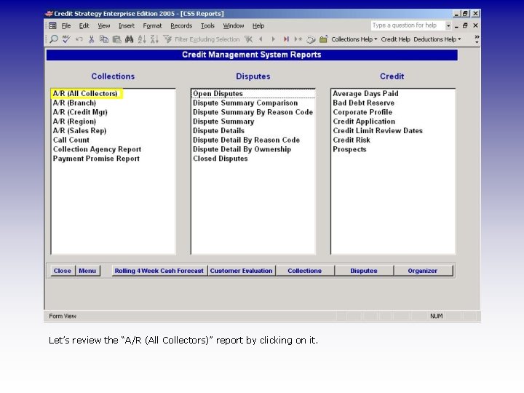Click the Menu button
The height and width of the screenshot is (393, 524).
click(x=87, y=271)
